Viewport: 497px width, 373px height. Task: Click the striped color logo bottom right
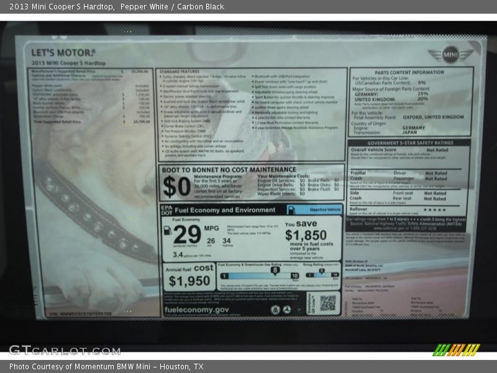point(456,350)
